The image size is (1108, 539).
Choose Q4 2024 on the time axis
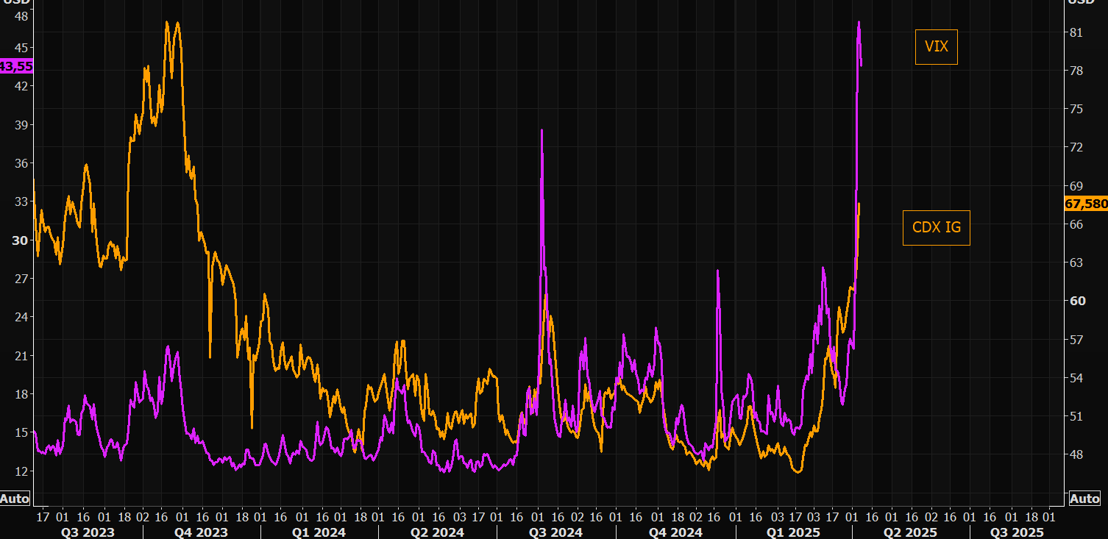(x=675, y=532)
